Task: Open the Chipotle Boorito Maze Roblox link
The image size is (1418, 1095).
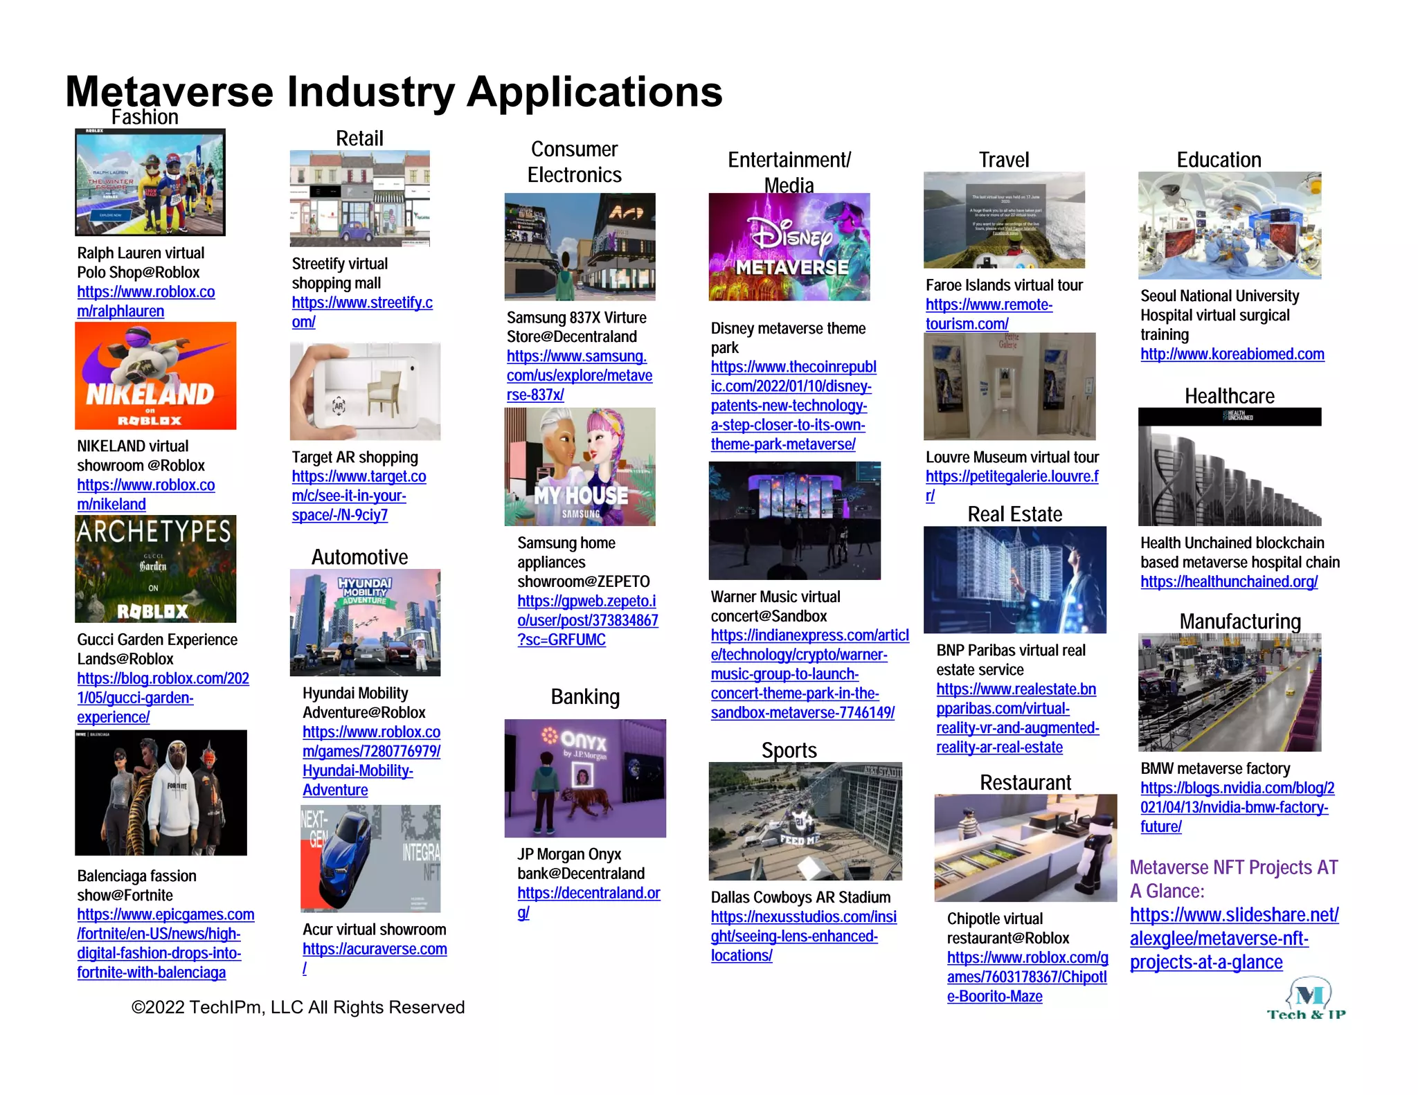Action: 1028,977
